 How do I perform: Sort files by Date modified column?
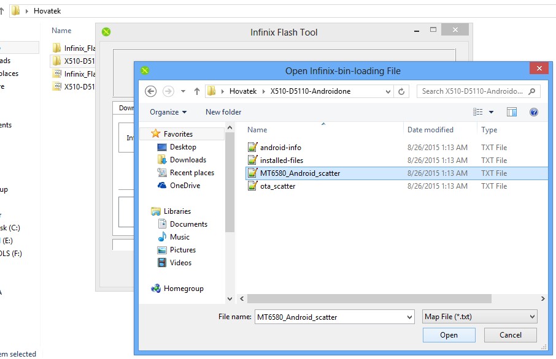click(x=430, y=130)
